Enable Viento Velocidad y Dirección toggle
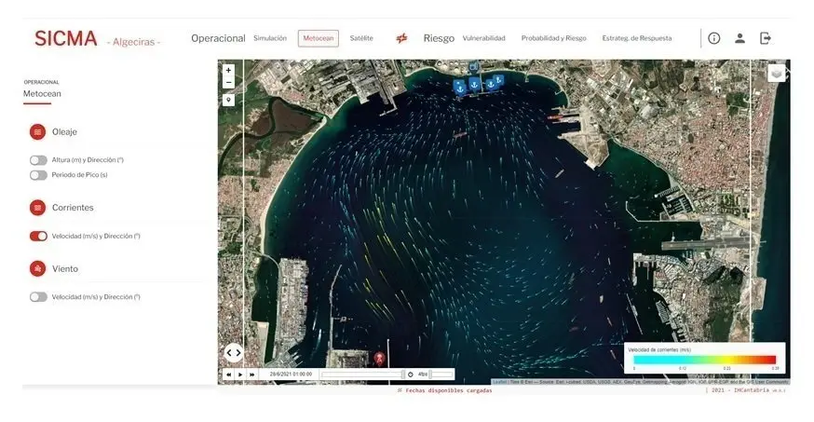This screenshot has height=422, width=814. [38, 297]
